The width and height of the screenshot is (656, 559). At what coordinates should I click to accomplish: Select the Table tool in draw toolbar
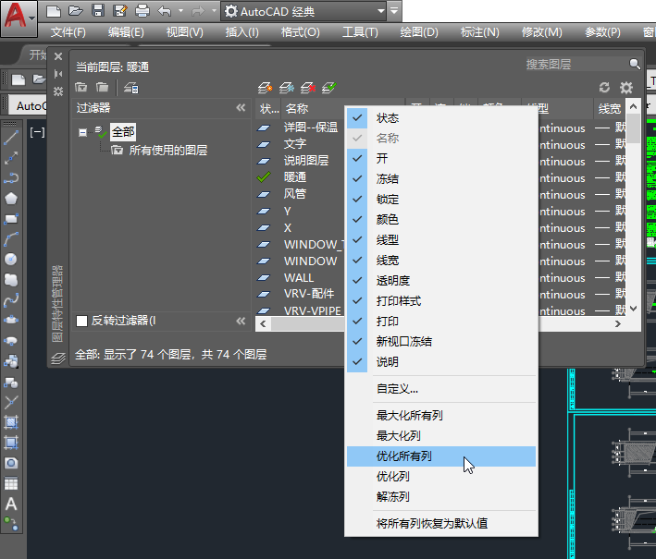[11, 483]
